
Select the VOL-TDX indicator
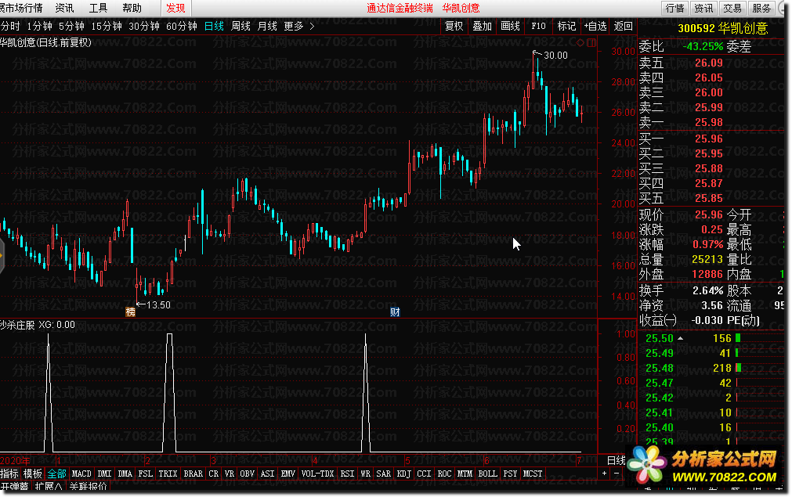click(x=317, y=474)
